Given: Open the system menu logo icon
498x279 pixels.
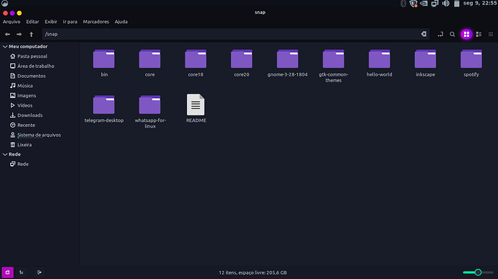Looking at the screenshot, I should pyautogui.click(x=5, y=3).
